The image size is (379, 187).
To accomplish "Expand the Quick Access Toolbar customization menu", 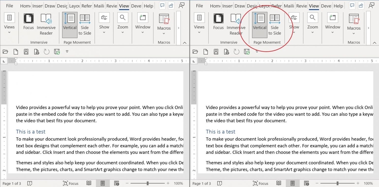I will [x=67, y=51].
